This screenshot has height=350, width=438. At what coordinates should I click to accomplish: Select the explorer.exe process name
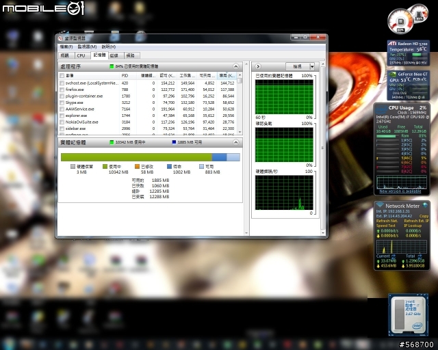(76, 116)
